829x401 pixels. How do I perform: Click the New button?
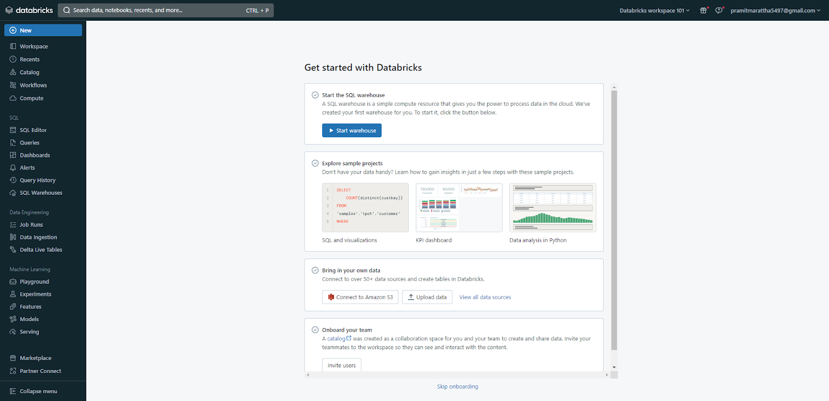point(43,30)
